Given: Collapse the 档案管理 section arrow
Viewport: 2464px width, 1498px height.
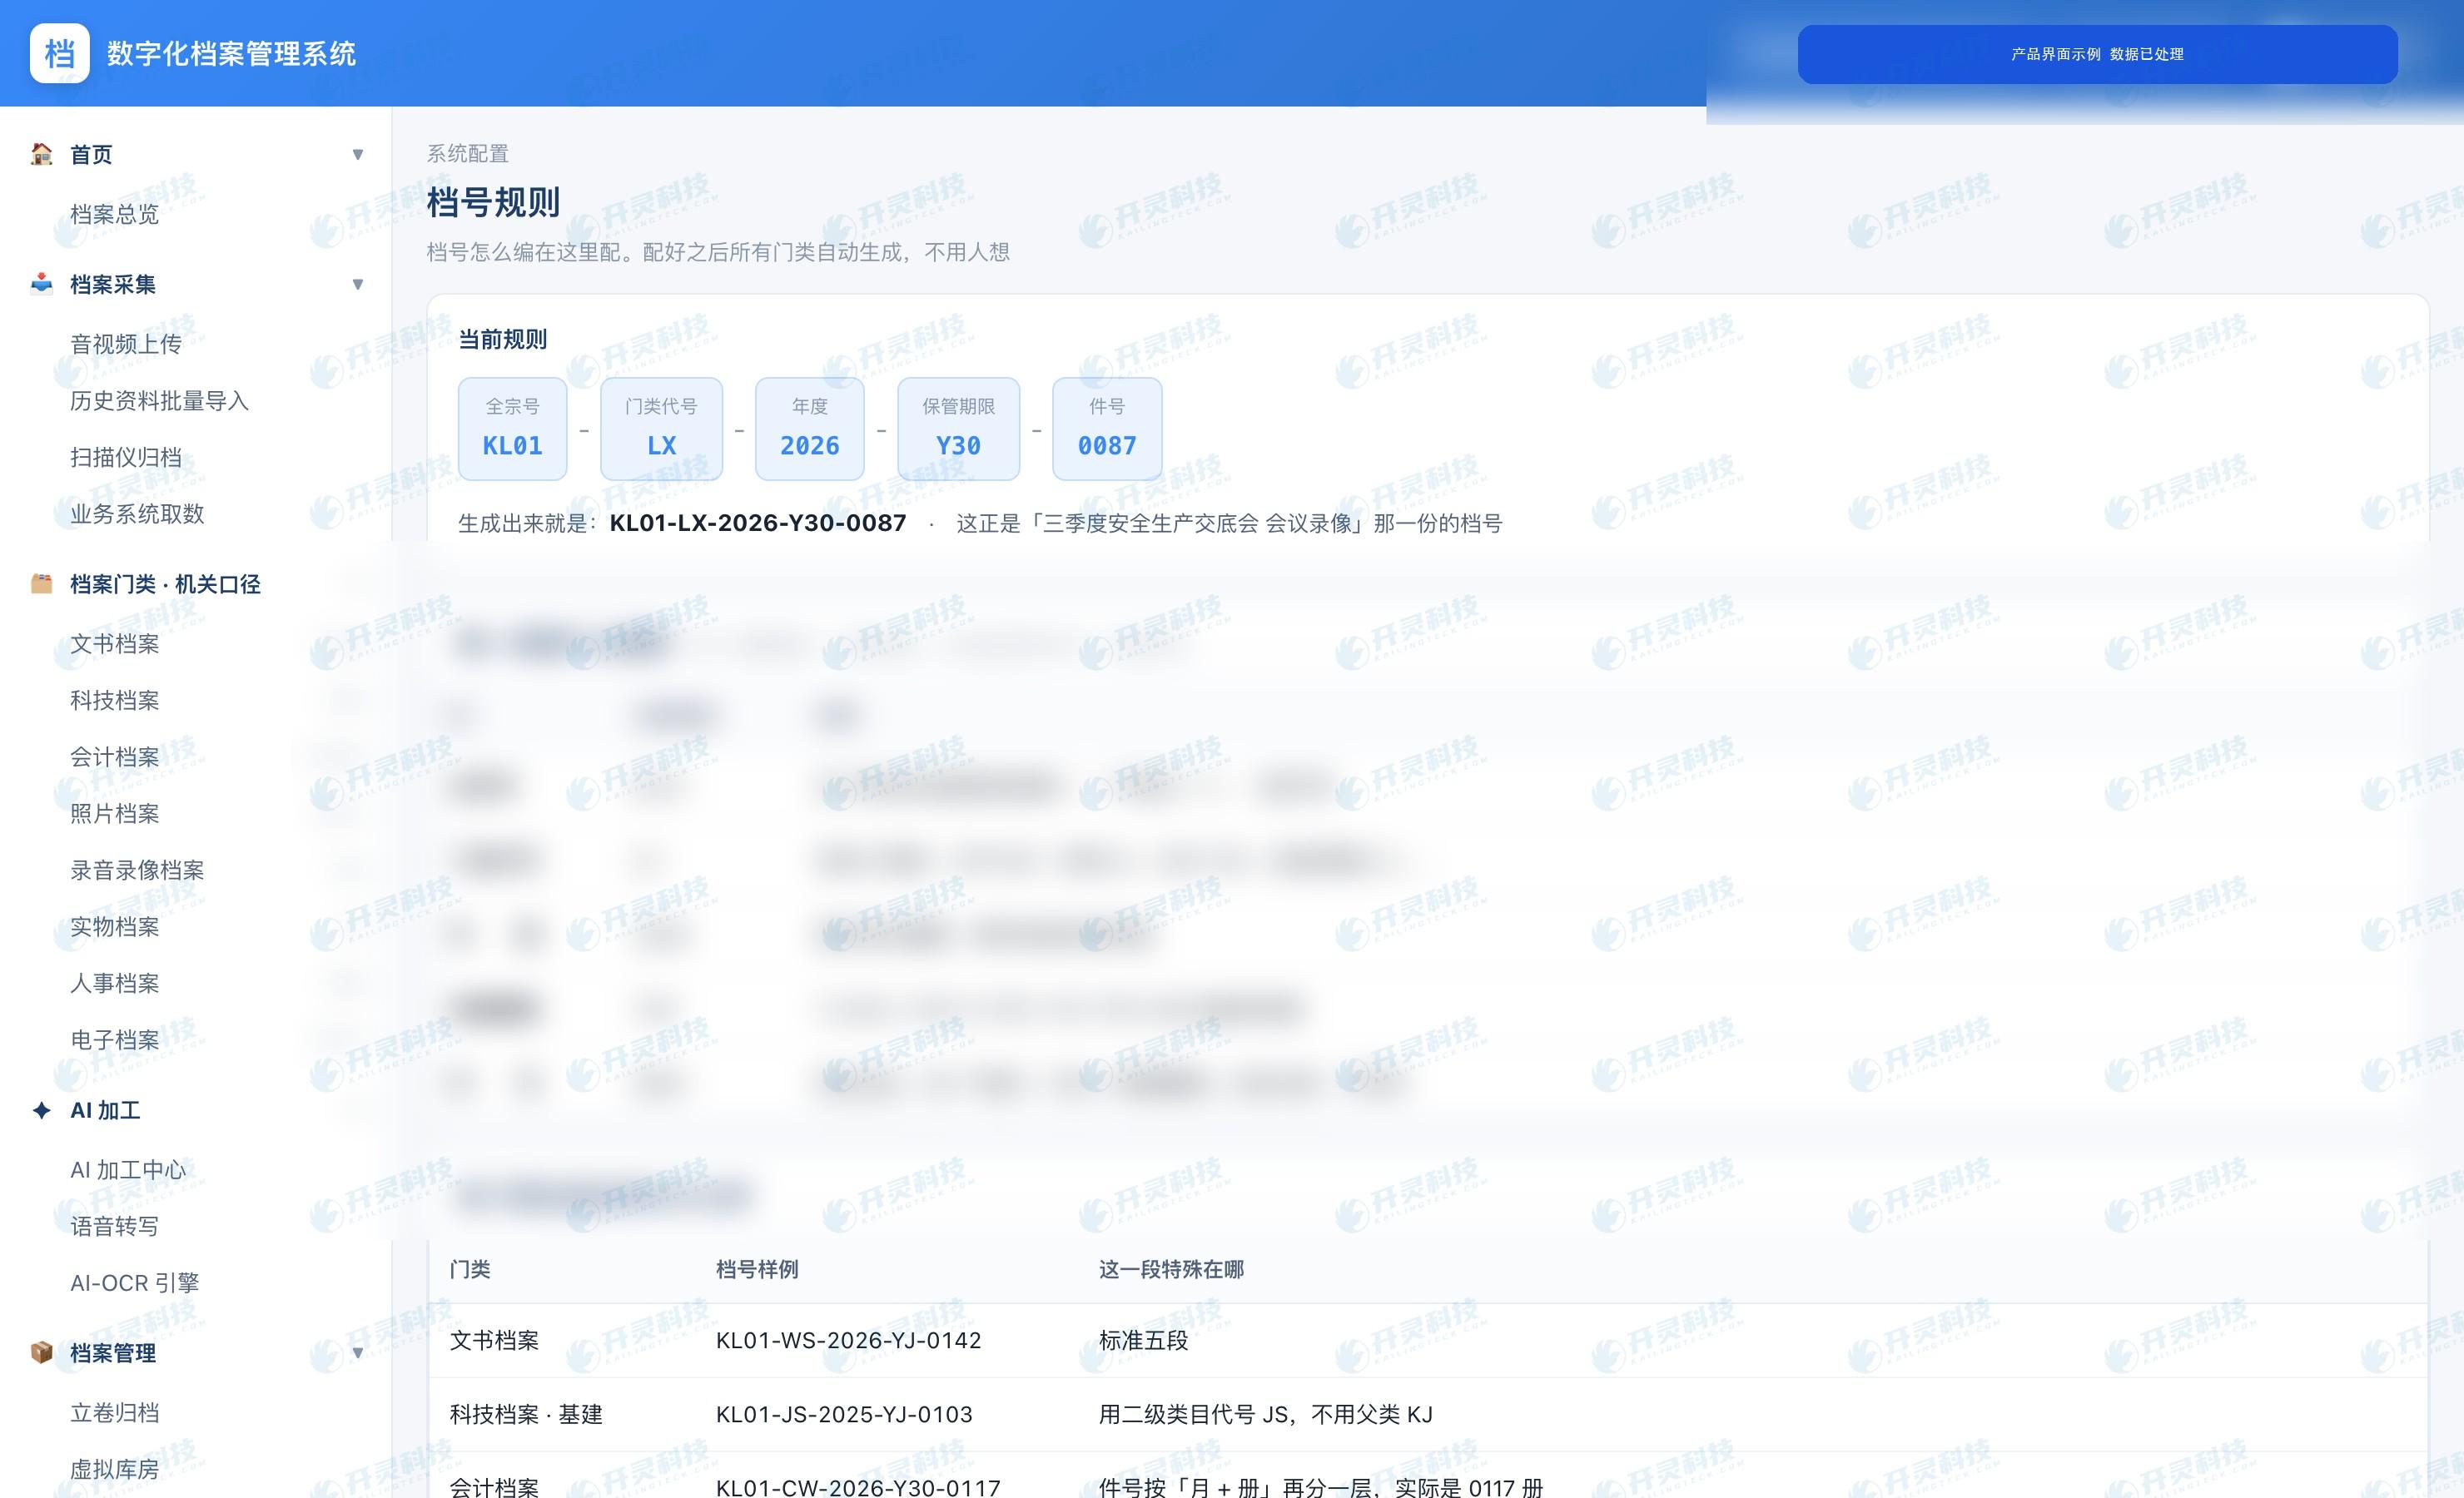Looking at the screenshot, I should [x=358, y=1353].
